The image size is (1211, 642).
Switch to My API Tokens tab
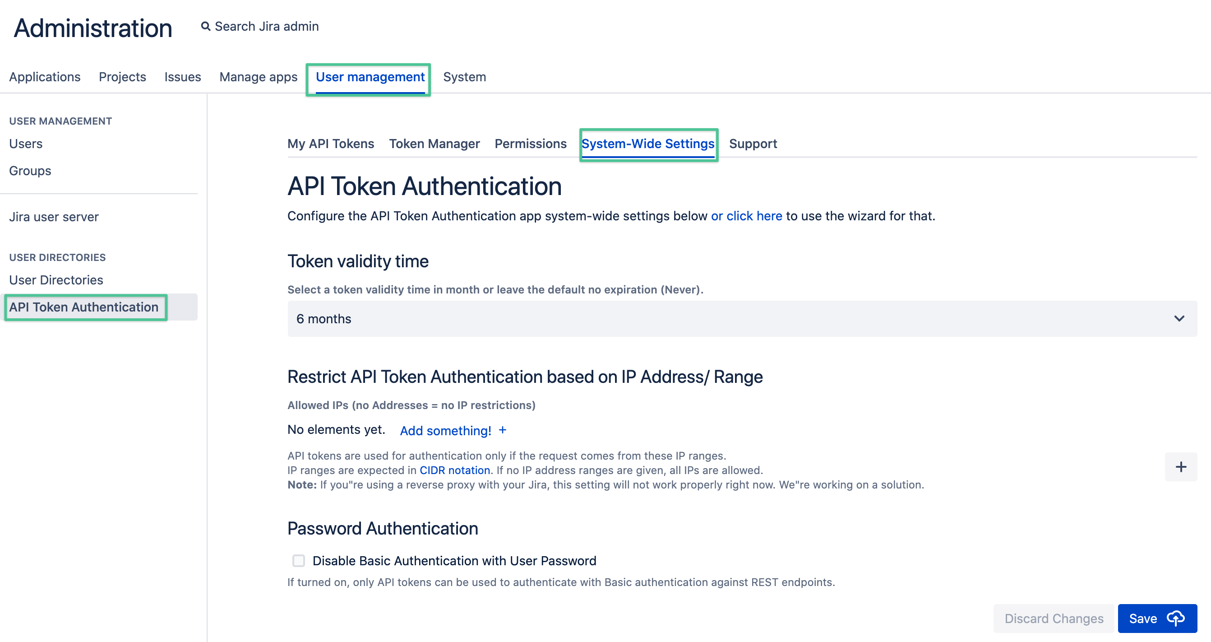[x=330, y=144]
